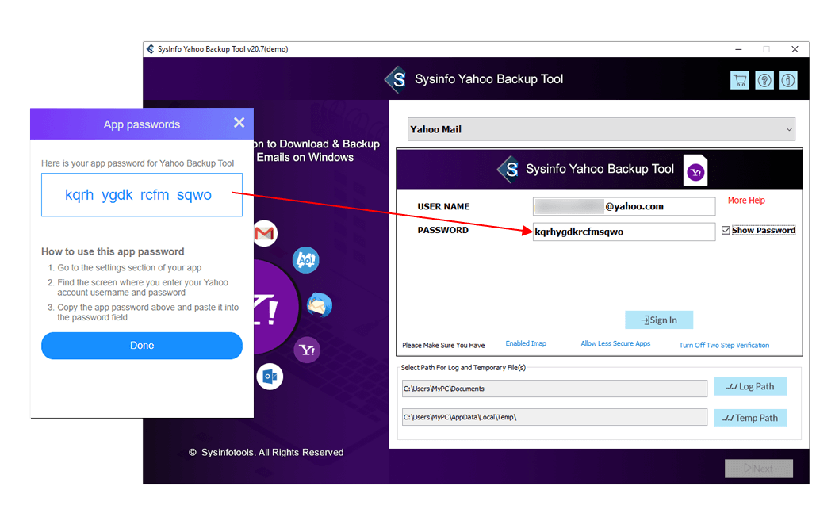Image resolution: width=839 pixels, height=513 pixels.
Task: Close the SysInfo Yahoo Backup Tool window
Action: click(x=795, y=49)
